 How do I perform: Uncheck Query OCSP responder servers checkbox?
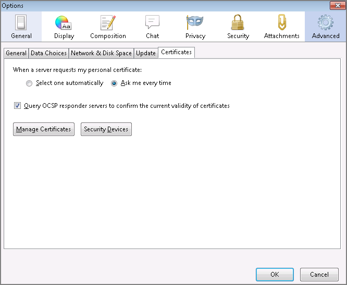(18, 106)
